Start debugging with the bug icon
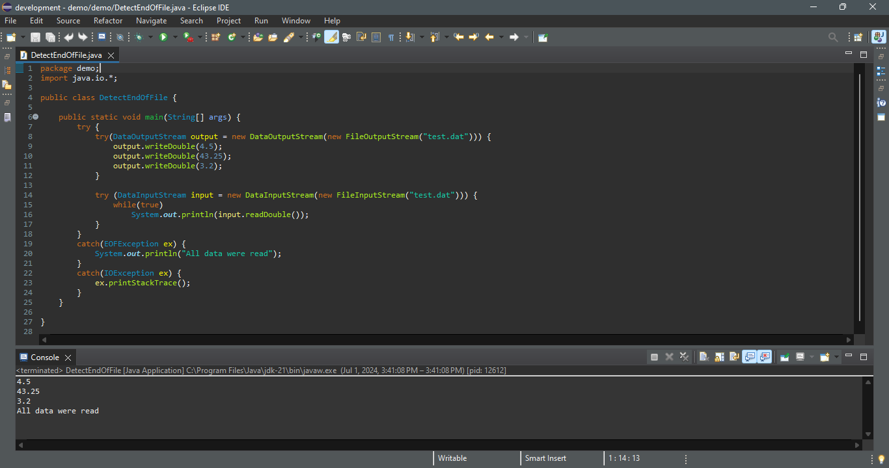Image resolution: width=889 pixels, height=468 pixels. (x=139, y=37)
